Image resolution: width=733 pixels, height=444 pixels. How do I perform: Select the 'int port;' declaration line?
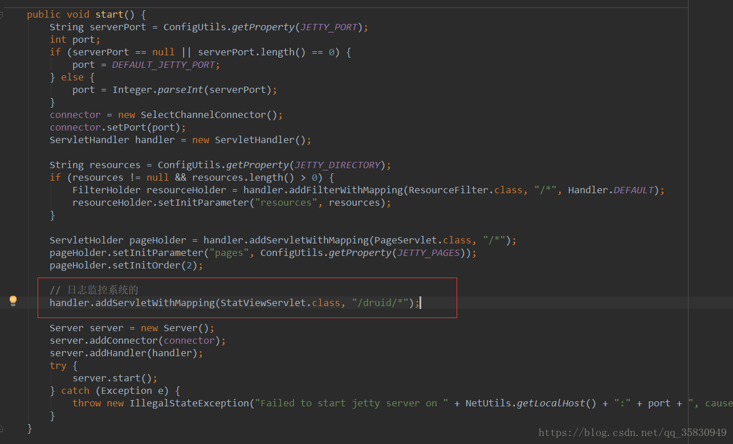coord(75,39)
